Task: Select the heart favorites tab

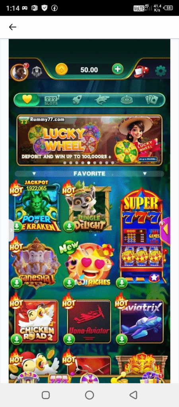Action: [x=27, y=99]
